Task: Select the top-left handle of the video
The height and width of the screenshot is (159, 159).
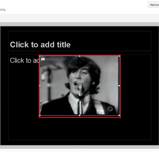Action: [x=40, y=56]
